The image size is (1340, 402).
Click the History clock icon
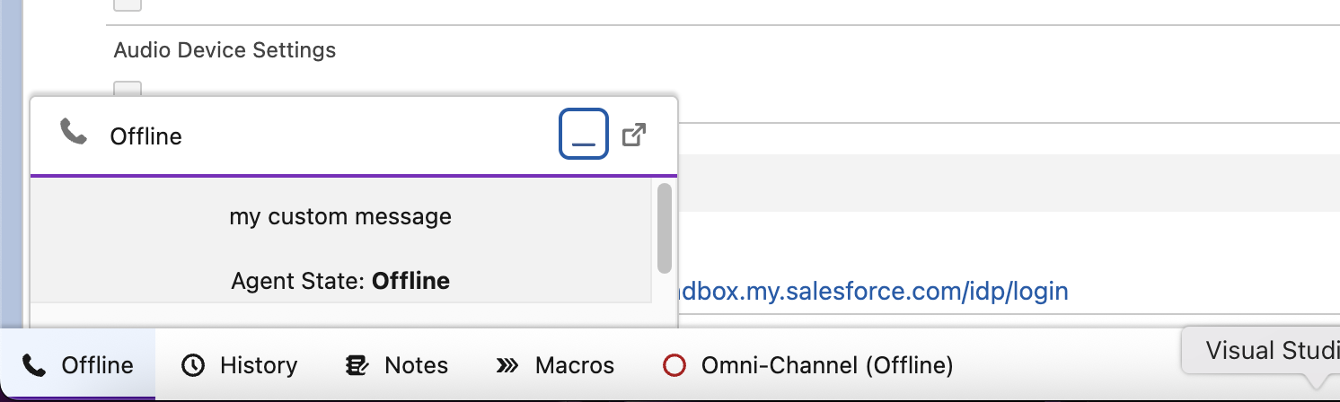193,365
